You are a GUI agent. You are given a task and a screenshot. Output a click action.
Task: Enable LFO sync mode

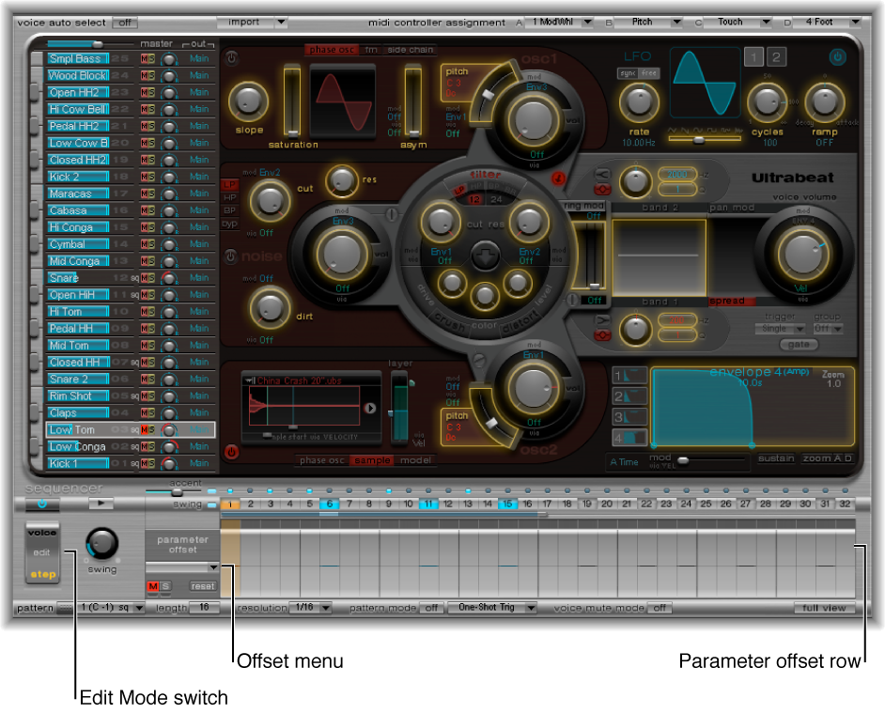pos(628,73)
